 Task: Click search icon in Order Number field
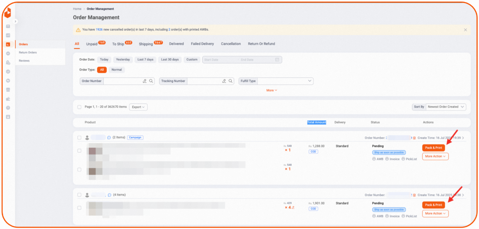(x=151, y=81)
